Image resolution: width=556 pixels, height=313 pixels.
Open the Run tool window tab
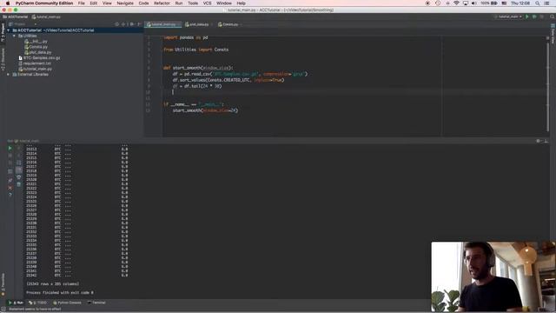[16, 303]
